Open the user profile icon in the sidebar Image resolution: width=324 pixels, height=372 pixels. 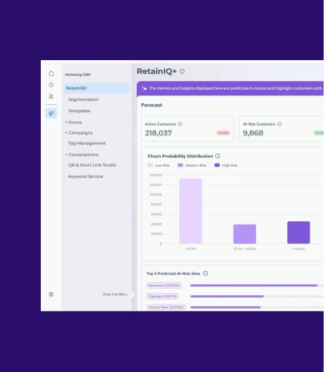[x=51, y=96]
